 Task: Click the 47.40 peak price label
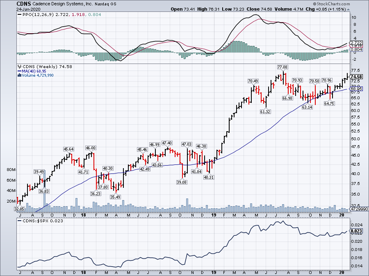tap(167, 143)
